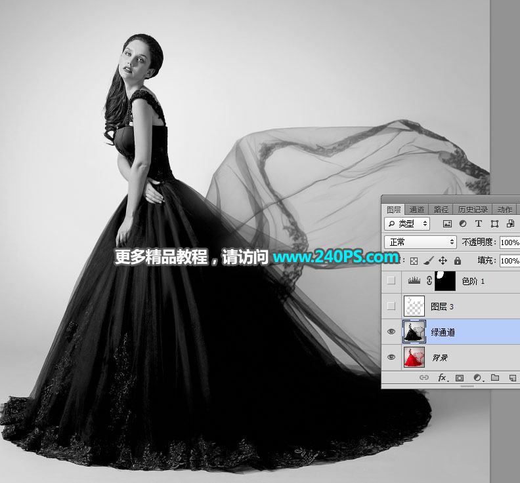Image resolution: width=520 pixels, height=483 pixels.
Task: Create new fill or adjustment layer icon
Action: 478,377
